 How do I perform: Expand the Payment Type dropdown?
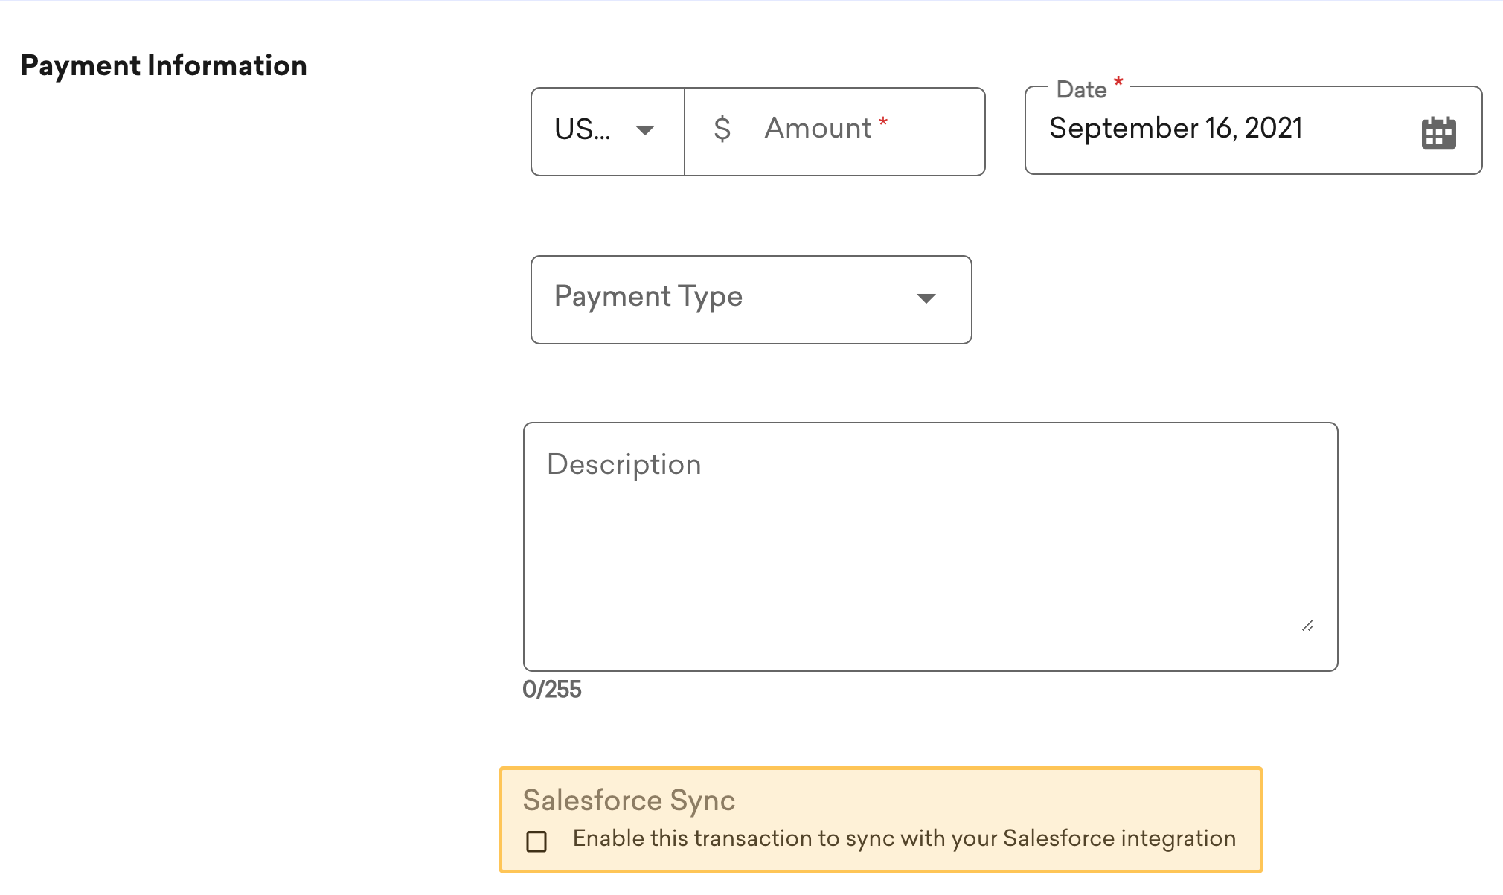click(751, 300)
